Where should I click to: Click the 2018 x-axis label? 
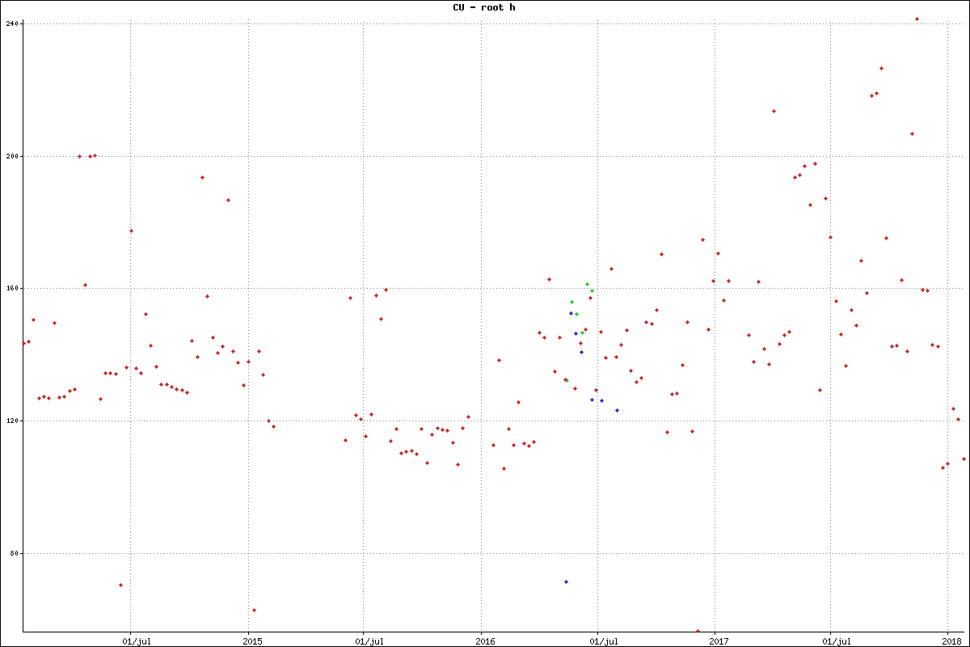pyautogui.click(x=951, y=641)
